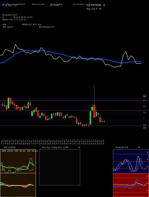Select the "Stochastics: 19.17" value line
This screenshot has height=197, width=149.
(10, 15)
